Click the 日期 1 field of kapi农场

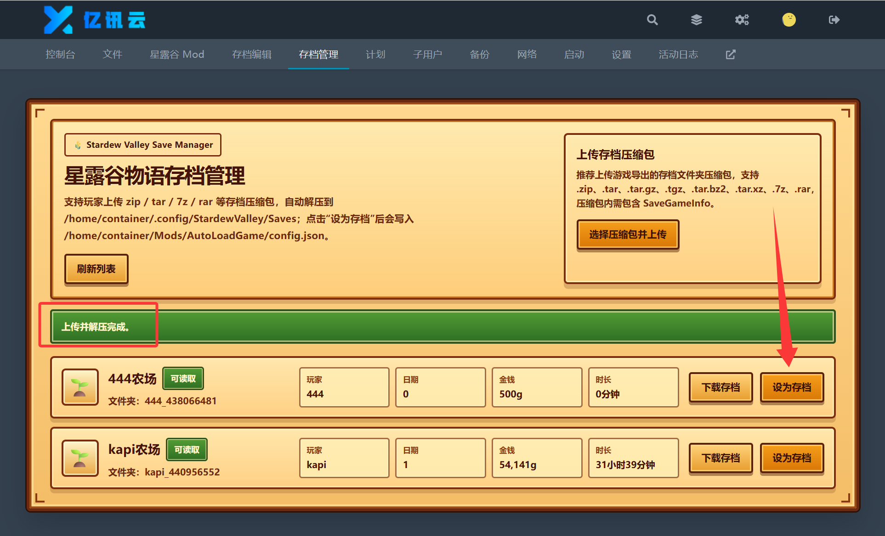[x=440, y=458]
